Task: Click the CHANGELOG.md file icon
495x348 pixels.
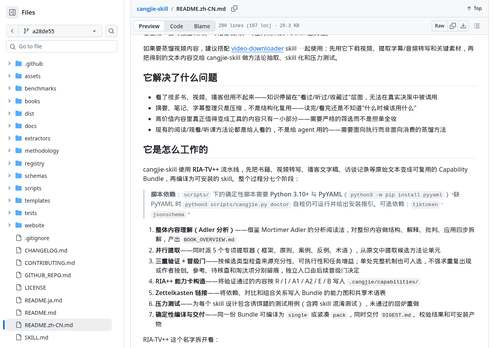Action: click(x=19, y=251)
